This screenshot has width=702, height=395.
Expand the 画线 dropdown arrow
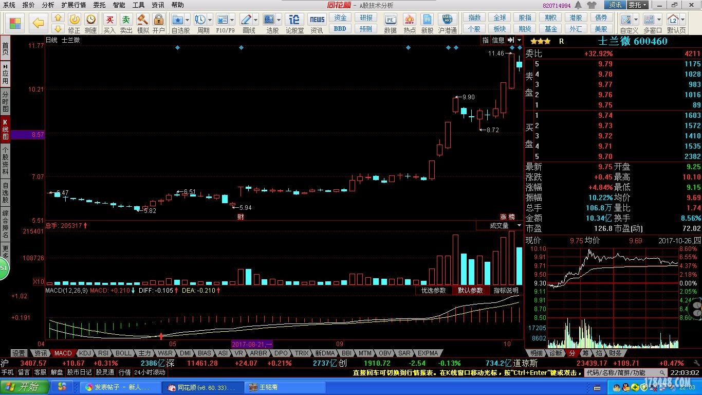[255, 20]
